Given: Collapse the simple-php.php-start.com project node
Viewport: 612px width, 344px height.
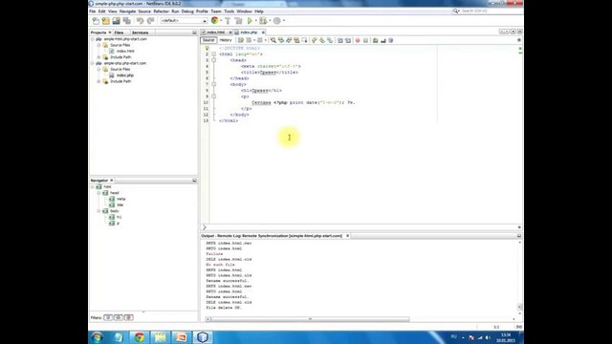Looking at the screenshot, I should (x=93, y=63).
